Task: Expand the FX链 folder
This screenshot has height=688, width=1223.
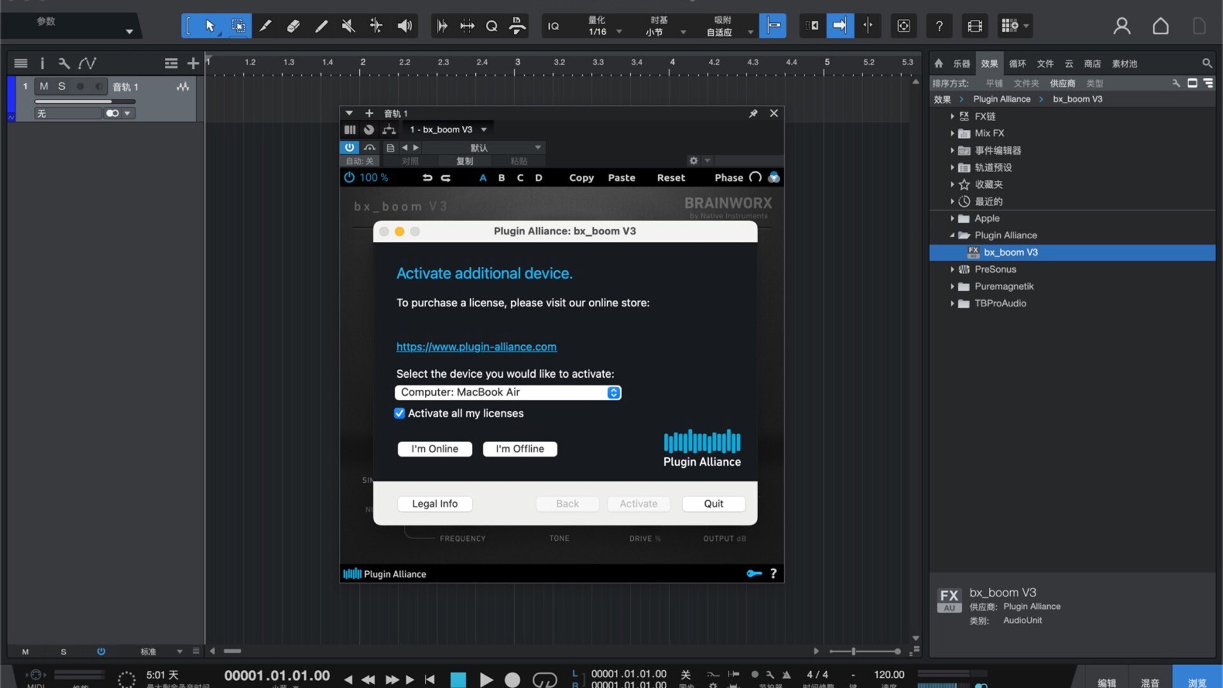Action: [x=952, y=117]
